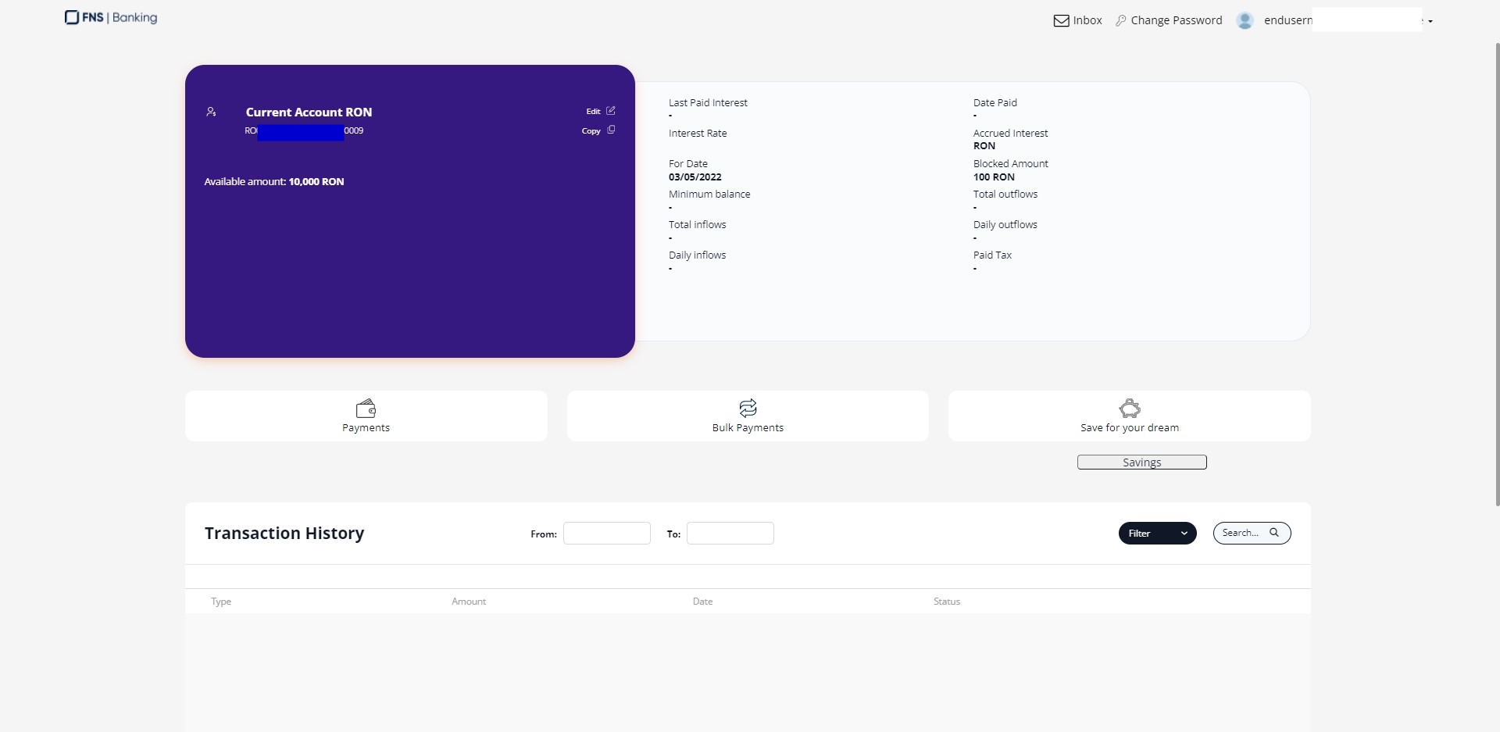Viewport: 1500px width, 732px height.
Task: Click the page vertical scrollbar
Action: 1496,273
